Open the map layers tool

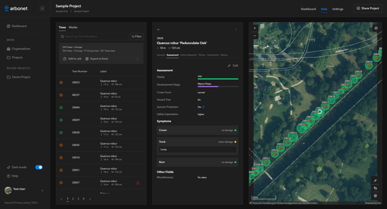[375, 195]
